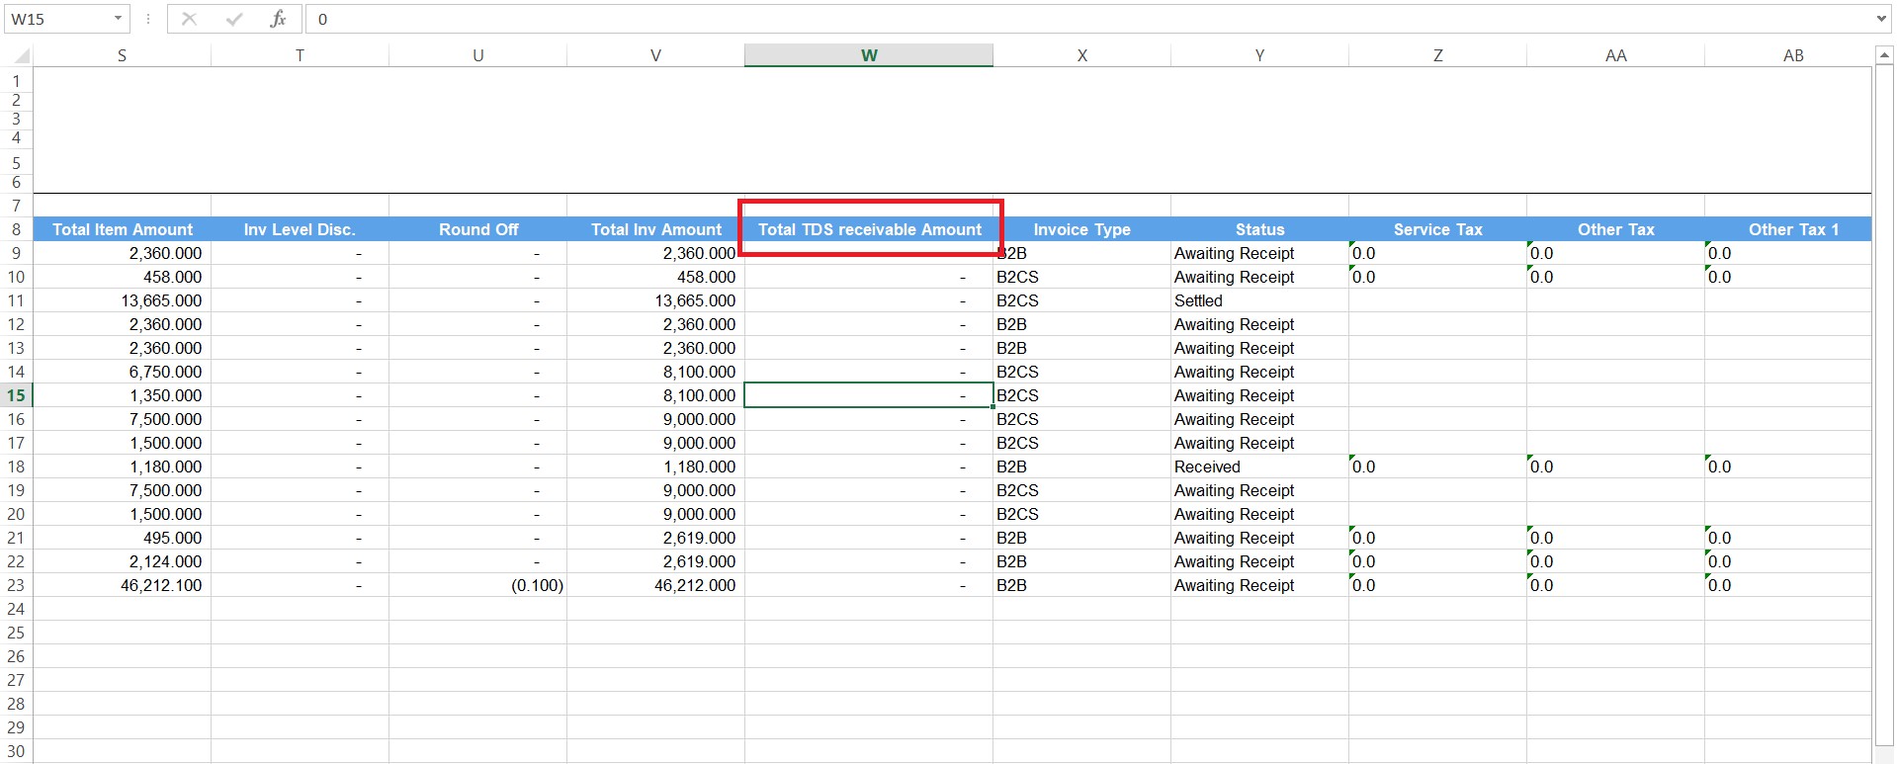Click the Insert Function fx icon
Viewport: 1897px width, 764px height.
coord(278,19)
